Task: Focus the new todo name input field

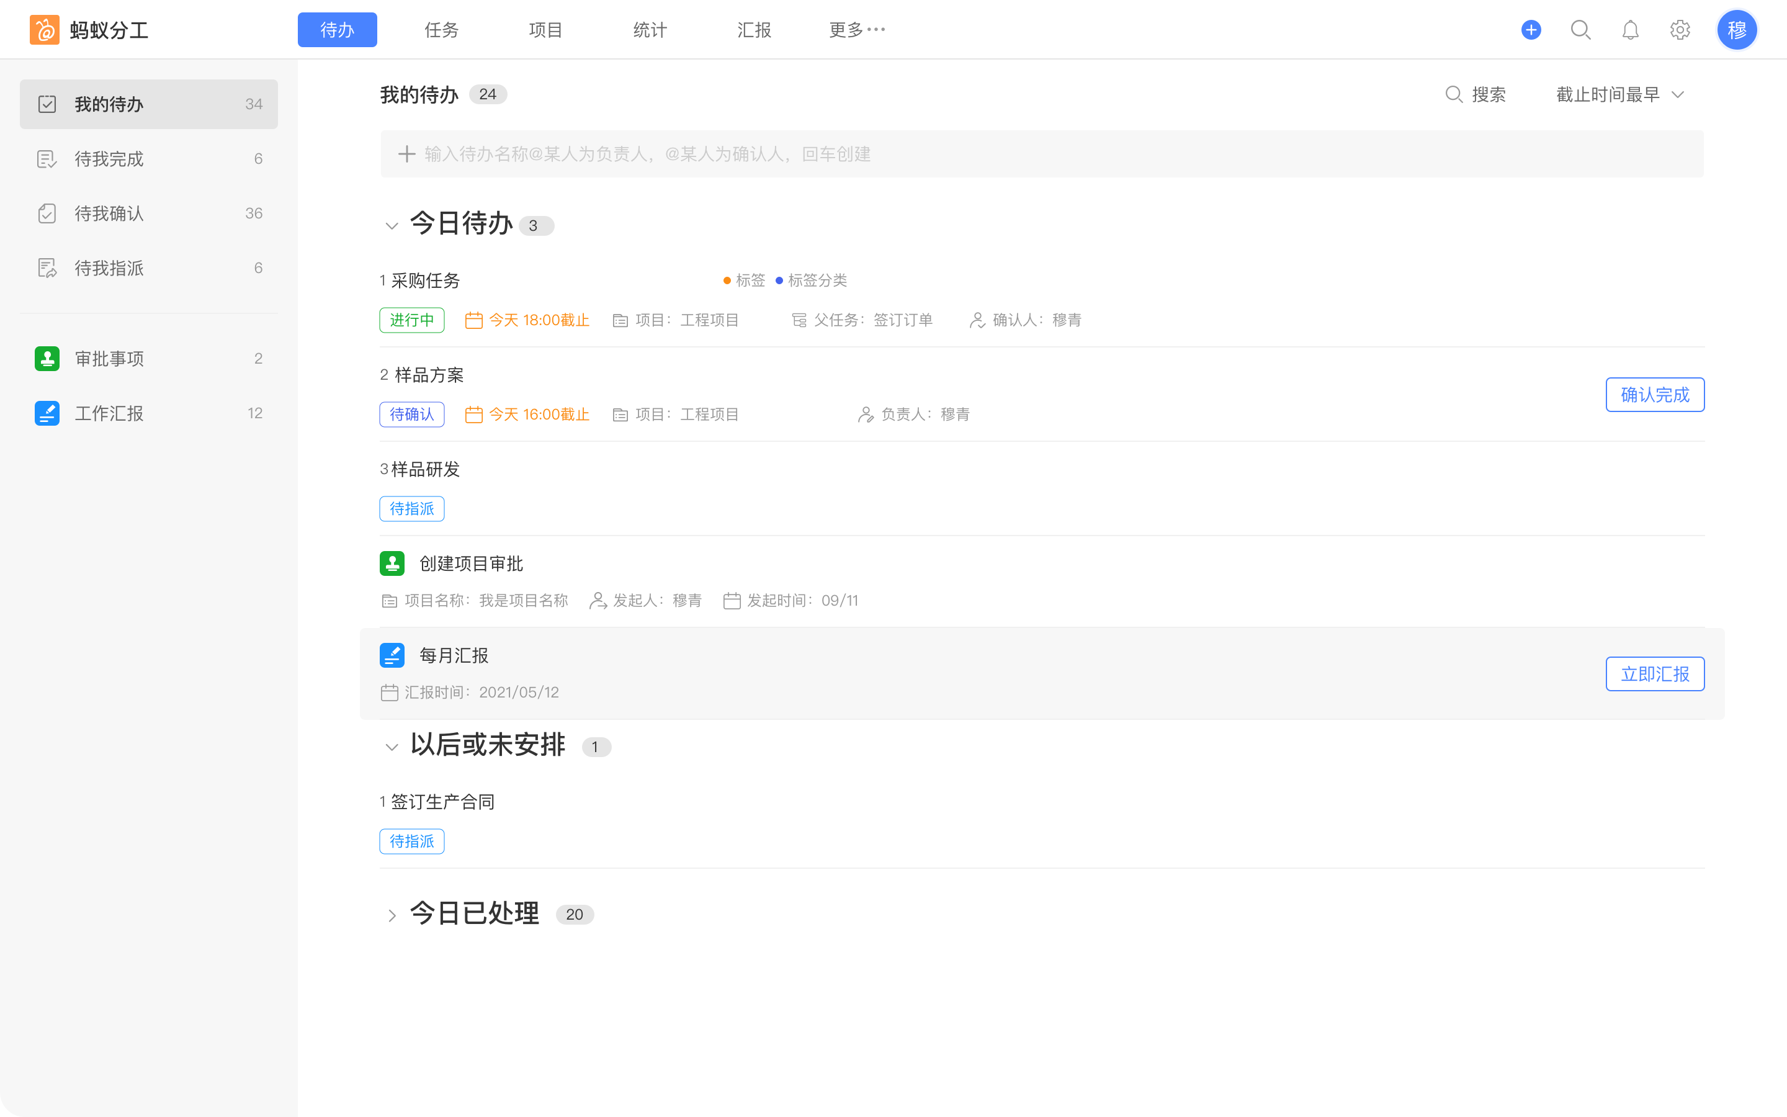Action: (1042, 154)
